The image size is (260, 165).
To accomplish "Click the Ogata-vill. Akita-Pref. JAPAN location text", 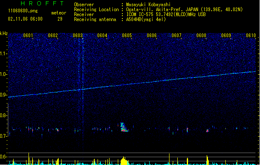I will coord(184,9).
